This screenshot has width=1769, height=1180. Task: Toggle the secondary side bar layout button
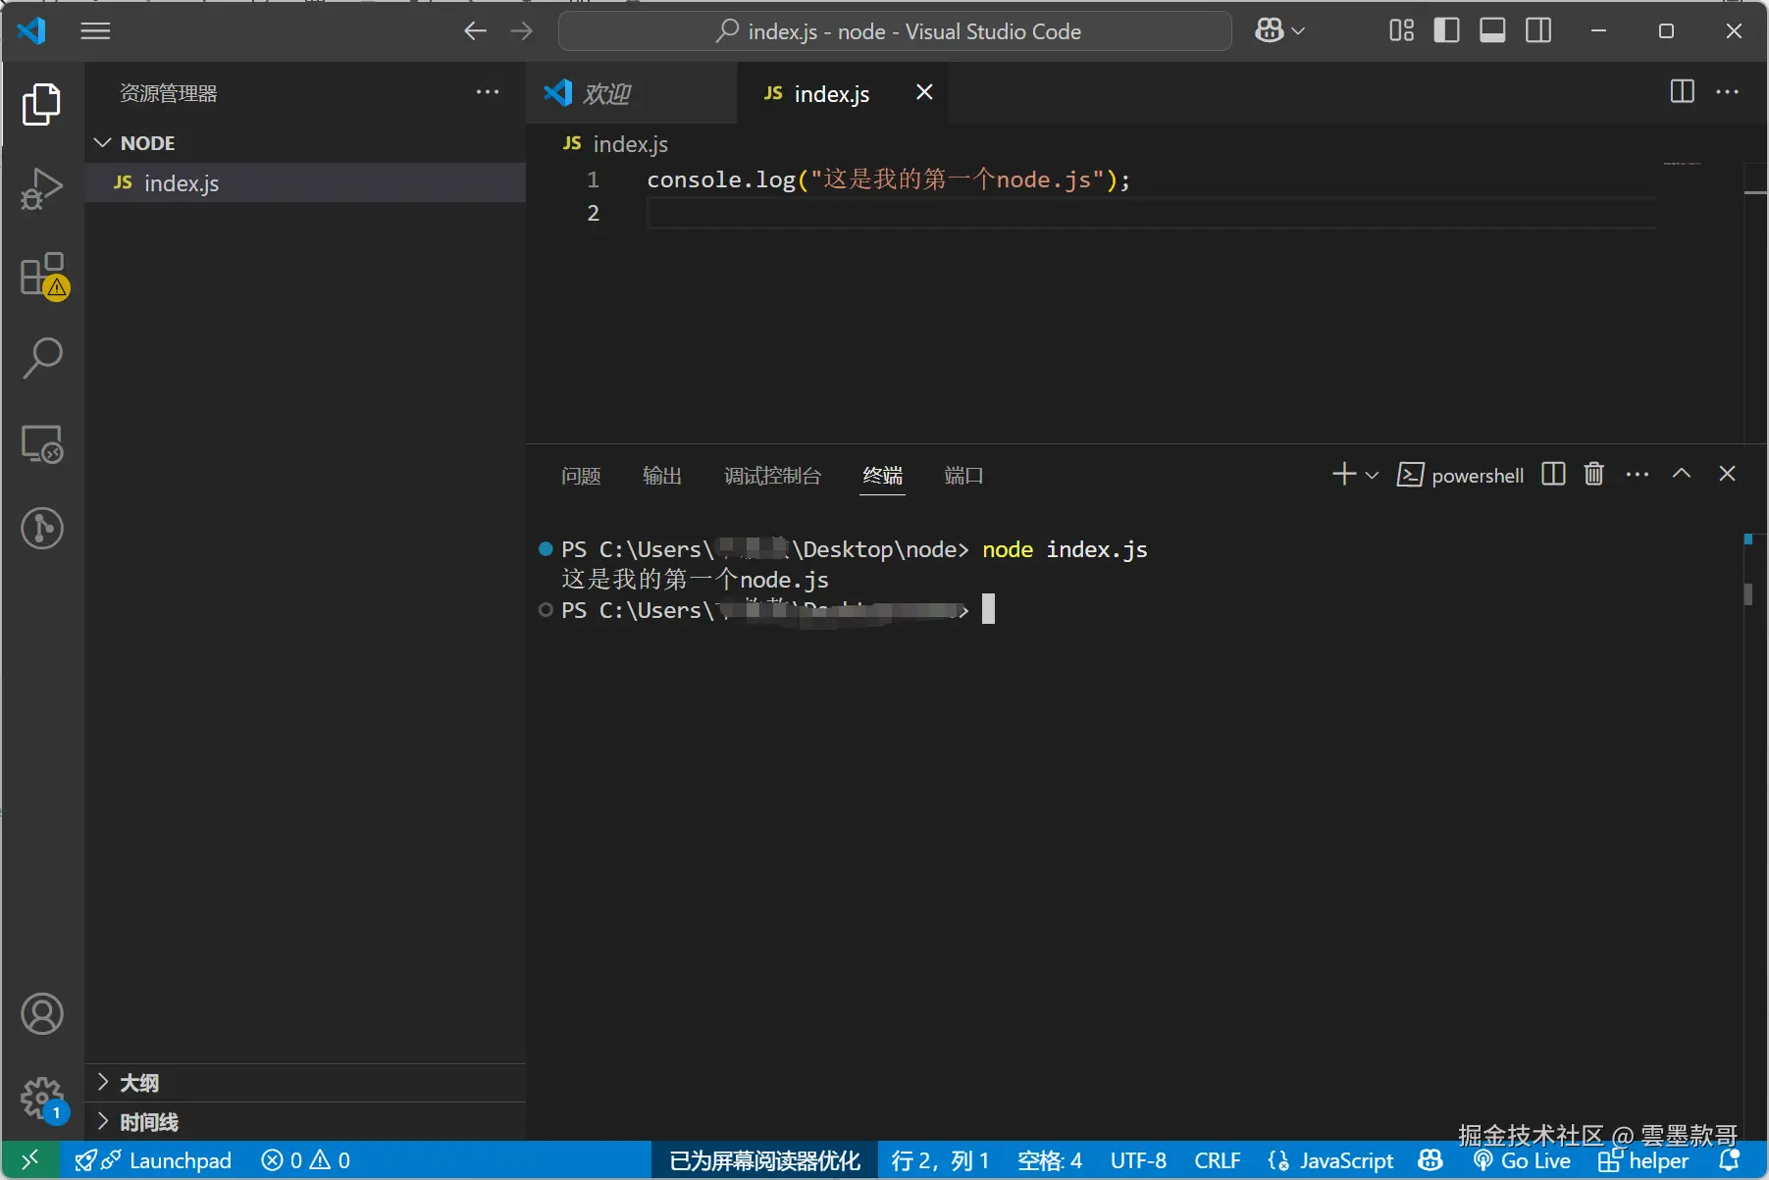[1538, 31]
